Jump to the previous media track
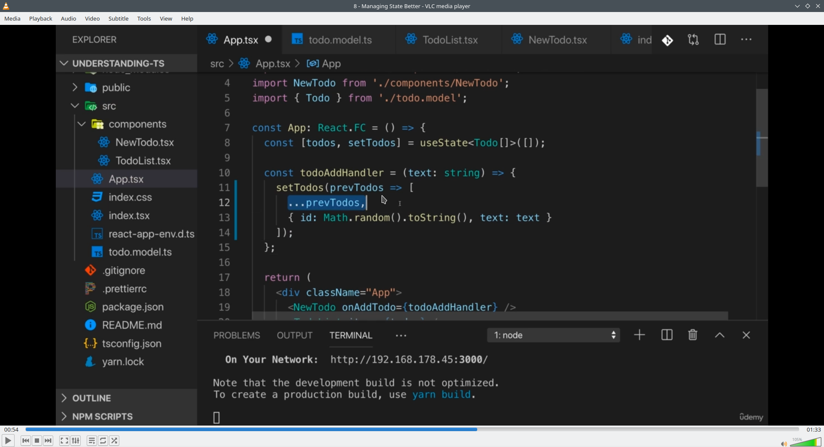Viewport: 824px width, 447px height. (26, 441)
